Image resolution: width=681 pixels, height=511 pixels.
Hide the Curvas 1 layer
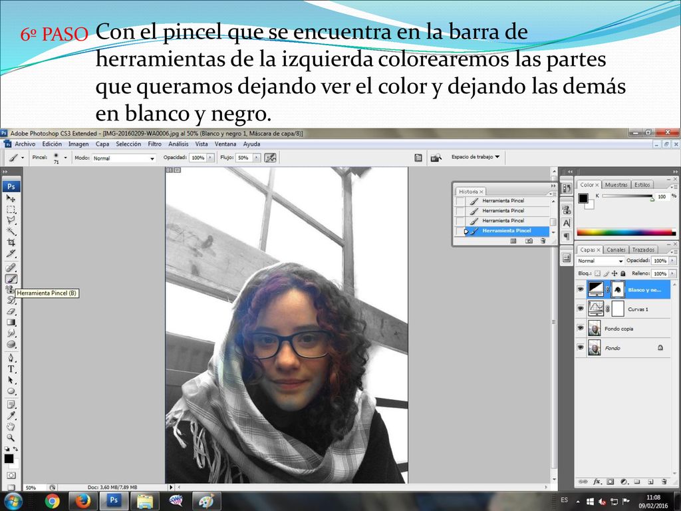coord(581,309)
